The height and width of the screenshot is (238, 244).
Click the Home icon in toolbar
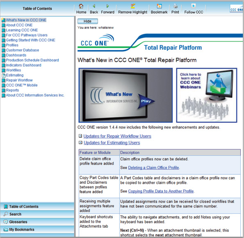pyautogui.click(x=81, y=6)
